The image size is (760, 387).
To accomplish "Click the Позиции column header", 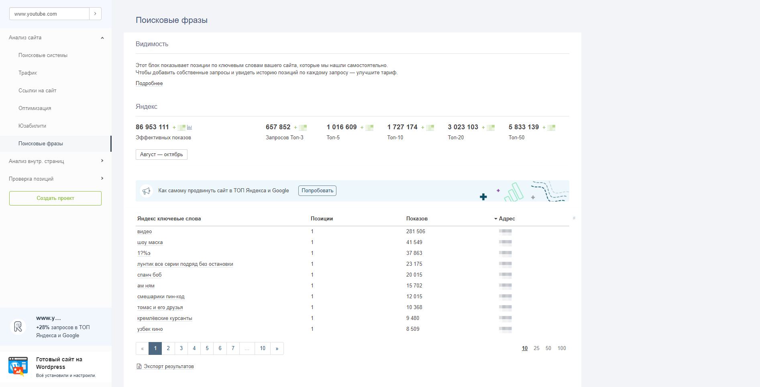I will coord(322,219).
